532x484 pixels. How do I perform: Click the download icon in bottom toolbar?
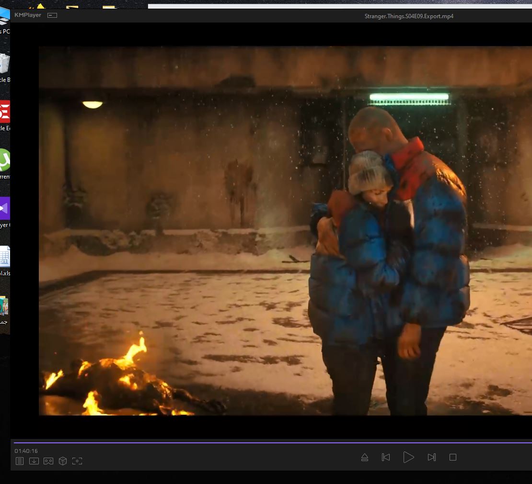coord(34,461)
